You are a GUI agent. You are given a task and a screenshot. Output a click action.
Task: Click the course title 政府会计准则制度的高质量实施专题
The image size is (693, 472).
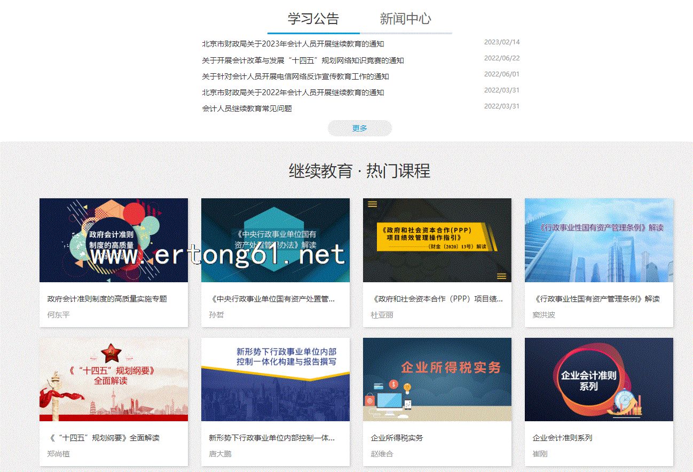coord(107,299)
